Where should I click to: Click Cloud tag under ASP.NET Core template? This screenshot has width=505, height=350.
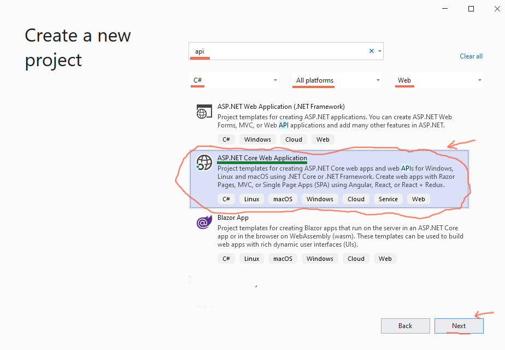[x=356, y=199]
